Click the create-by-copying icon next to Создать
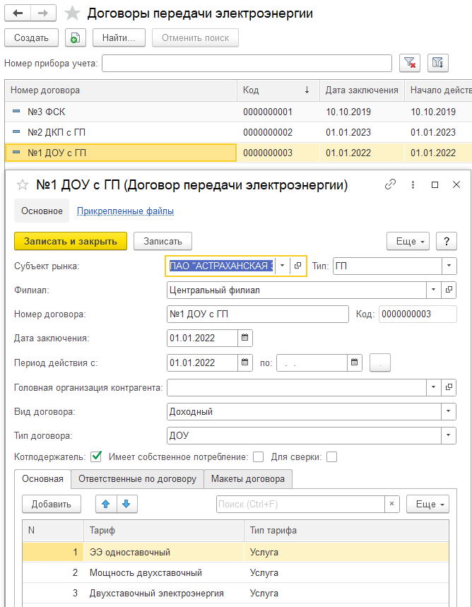472x607 pixels. (76, 38)
